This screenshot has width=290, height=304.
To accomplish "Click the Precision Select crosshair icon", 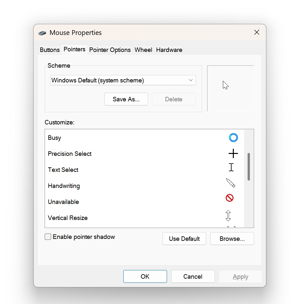I will (233, 154).
